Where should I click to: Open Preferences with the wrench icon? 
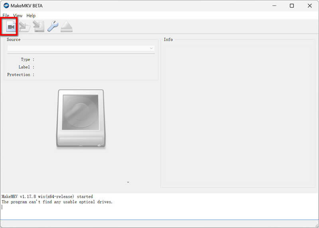point(53,26)
